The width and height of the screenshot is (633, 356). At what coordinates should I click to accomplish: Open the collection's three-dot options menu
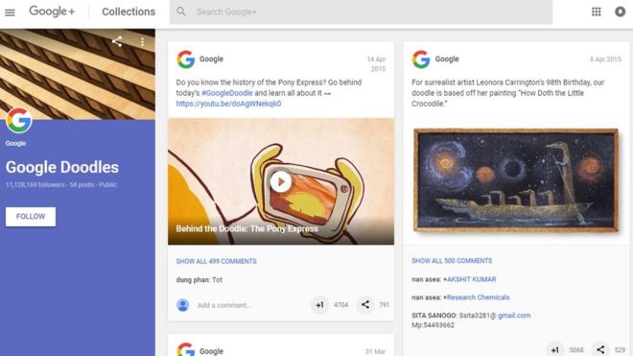pyautogui.click(x=142, y=41)
